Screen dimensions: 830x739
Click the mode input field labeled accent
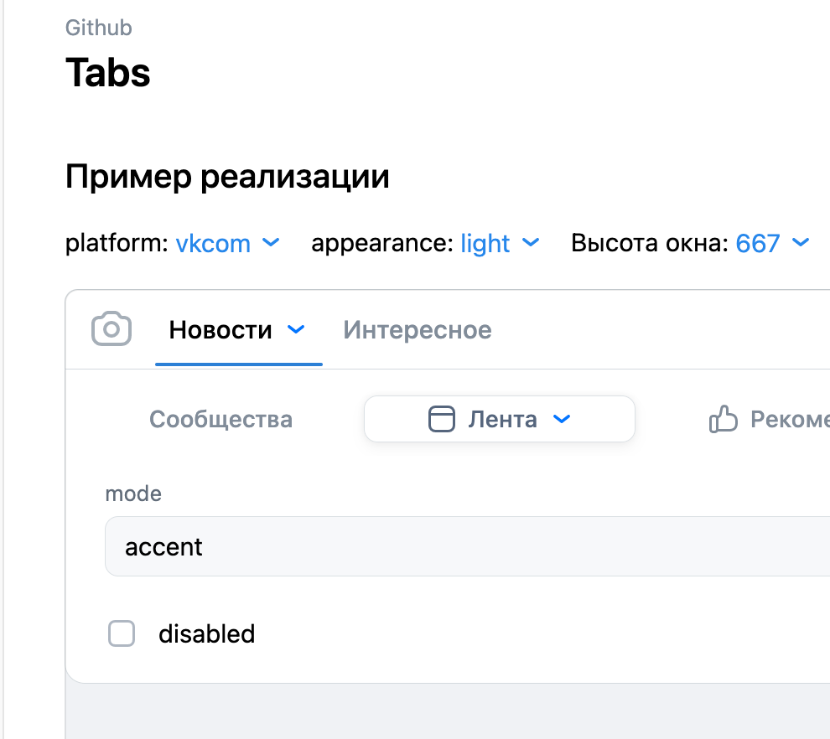[335, 546]
